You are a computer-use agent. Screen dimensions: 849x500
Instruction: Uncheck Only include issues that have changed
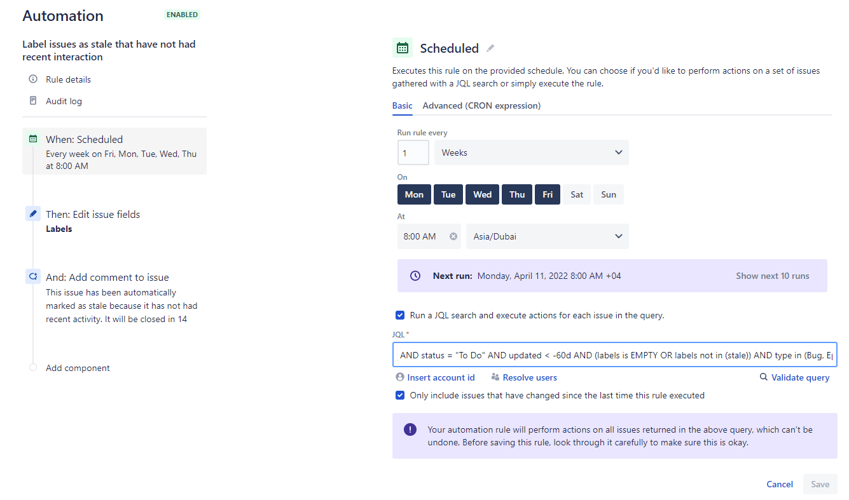click(x=400, y=395)
